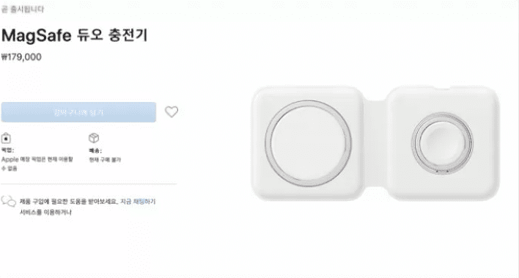Click the 곧 출시됩니다 coming soon label

coord(22,9)
